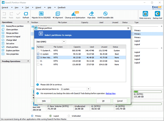Viewport: 164px width, 121px height.
Task: Check the G: partition checkbox
Action: click(38, 64)
